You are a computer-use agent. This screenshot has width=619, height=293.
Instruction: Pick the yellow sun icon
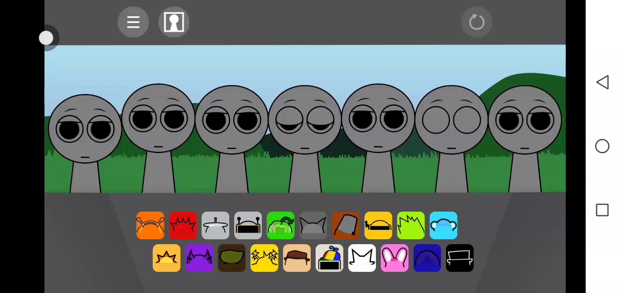pyautogui.click(x=167, y=258)
